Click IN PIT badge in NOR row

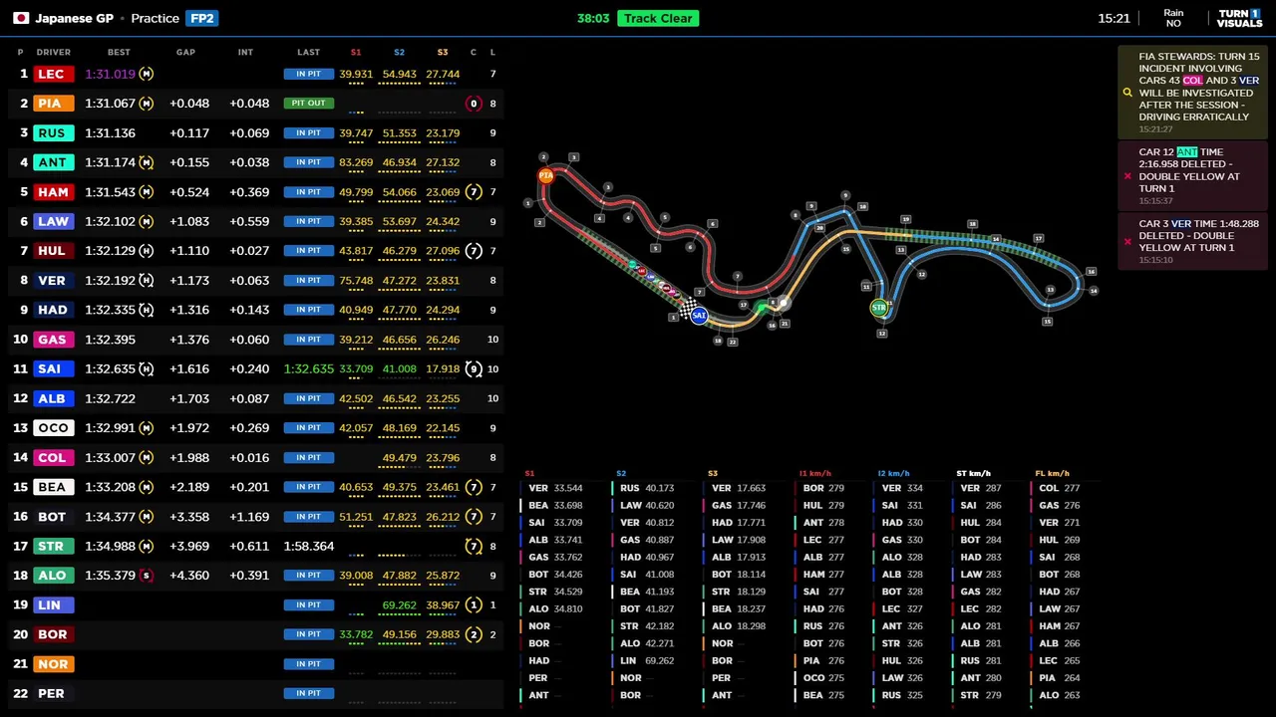[x=308, y=664]
